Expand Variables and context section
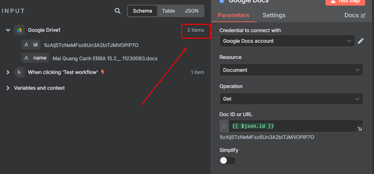The image size is (374, 174). (x=8, y=88)
